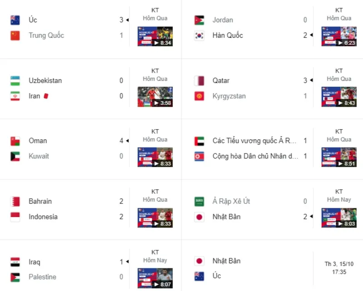Click the Palestine flag icon
This screenshot has width=363, height=291.
(14, 276)
